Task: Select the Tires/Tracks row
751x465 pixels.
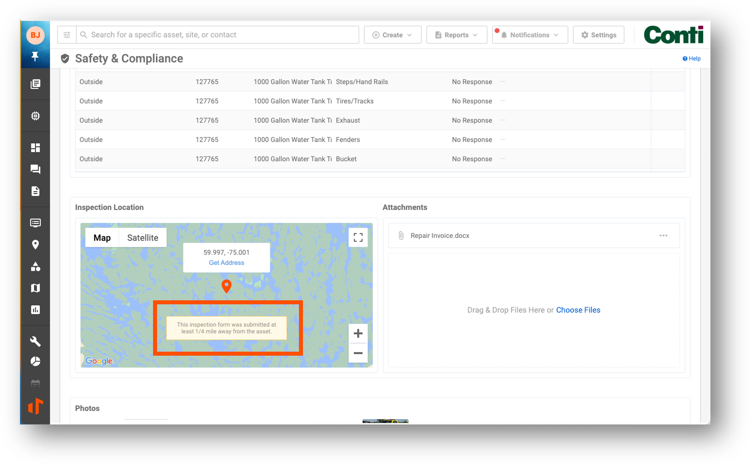Action: coord(380,101)
